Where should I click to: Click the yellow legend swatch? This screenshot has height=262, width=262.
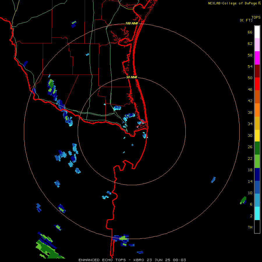257,136
